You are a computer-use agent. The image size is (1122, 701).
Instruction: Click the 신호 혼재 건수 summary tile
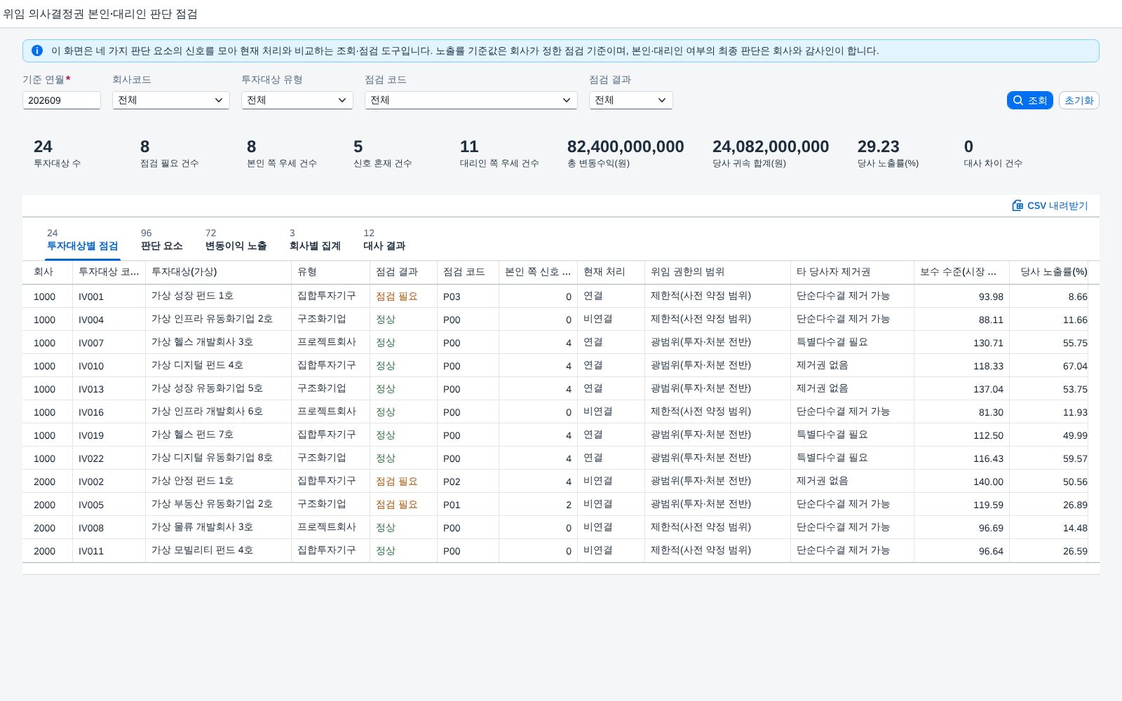[x=383, y=154]
